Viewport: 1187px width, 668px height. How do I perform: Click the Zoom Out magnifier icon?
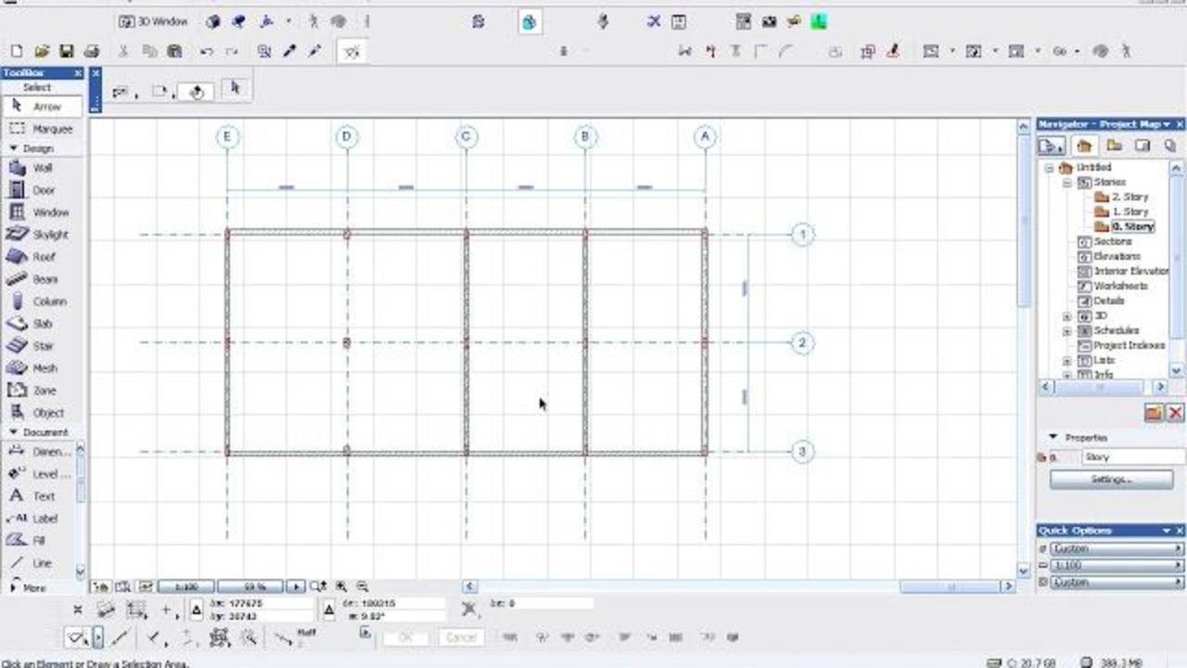pyautogui.click(x=363, y=586)
